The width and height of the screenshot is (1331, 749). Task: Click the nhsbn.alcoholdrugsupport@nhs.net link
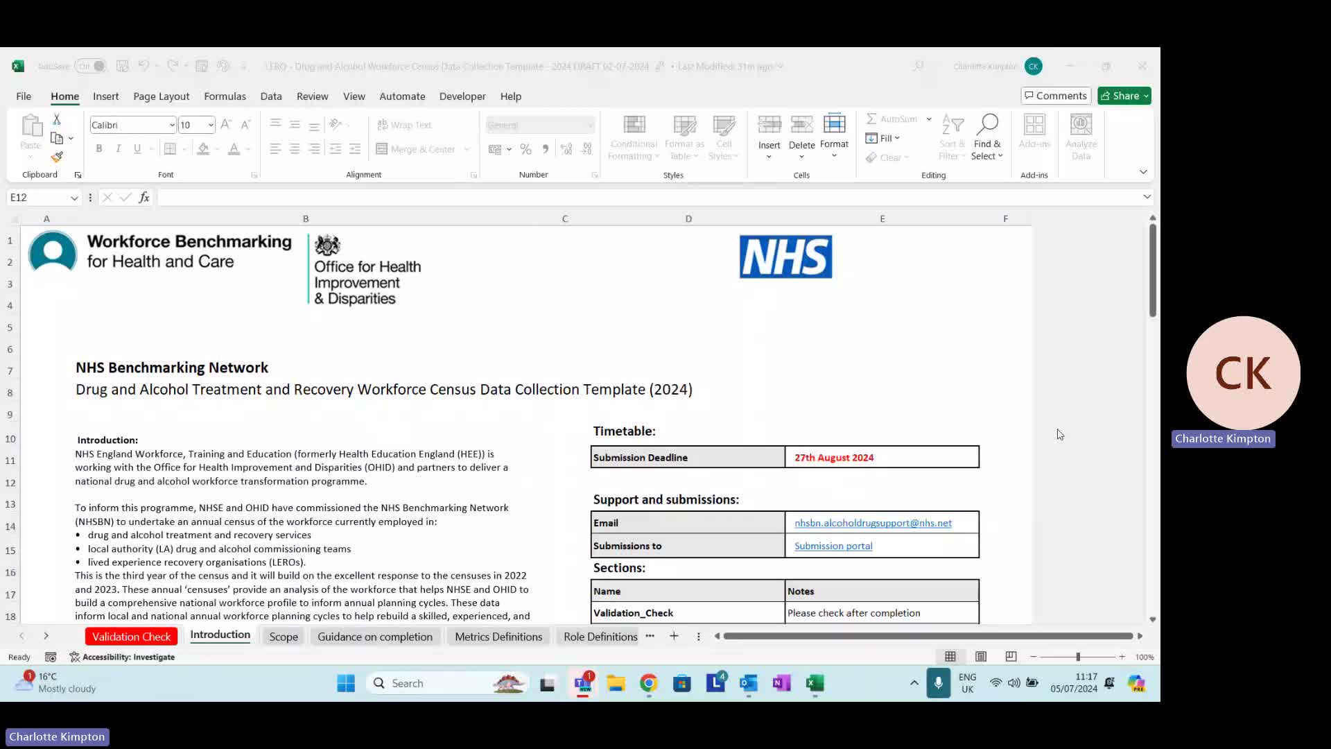(x=873, y=522)
